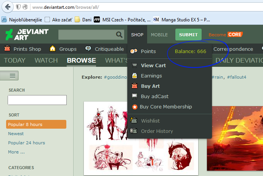Screen dimensions: 263x176
Task: Click the sidebar SEARCH input box
Action: (x=37, y=100)
